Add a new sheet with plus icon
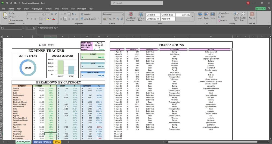This screenshot has width=272, height=144. click(x=68, y=142)
